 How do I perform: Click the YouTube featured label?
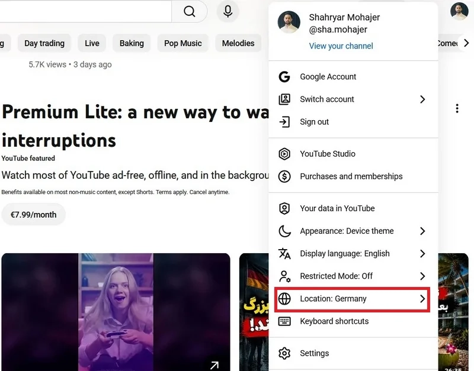[28, 158]
